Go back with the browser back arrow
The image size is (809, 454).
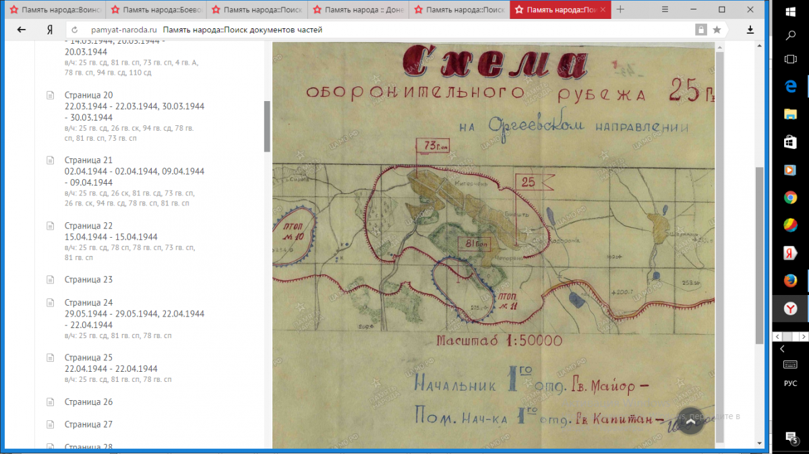click(21, 30)
